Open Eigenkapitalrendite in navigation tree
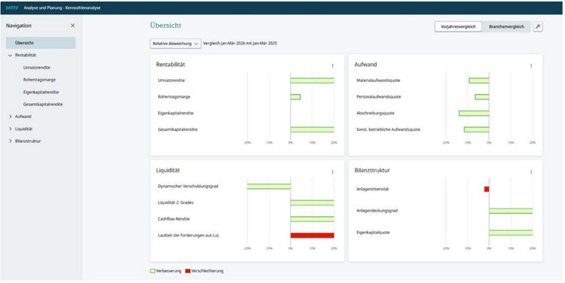 [x=41, y=92]
